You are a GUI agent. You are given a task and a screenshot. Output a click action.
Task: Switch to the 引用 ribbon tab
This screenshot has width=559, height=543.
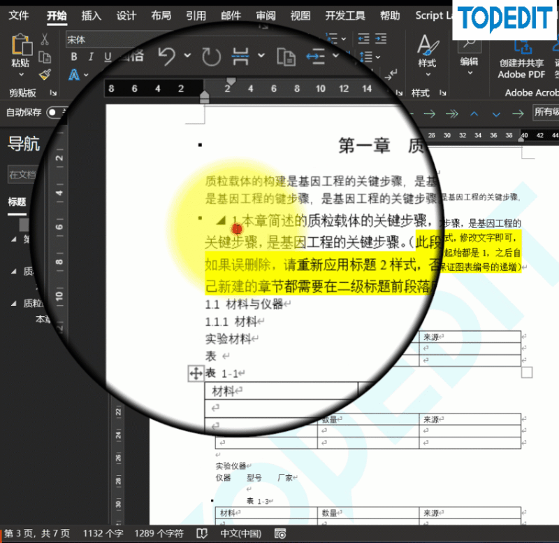pyautogui.click(x=196, y=15)
